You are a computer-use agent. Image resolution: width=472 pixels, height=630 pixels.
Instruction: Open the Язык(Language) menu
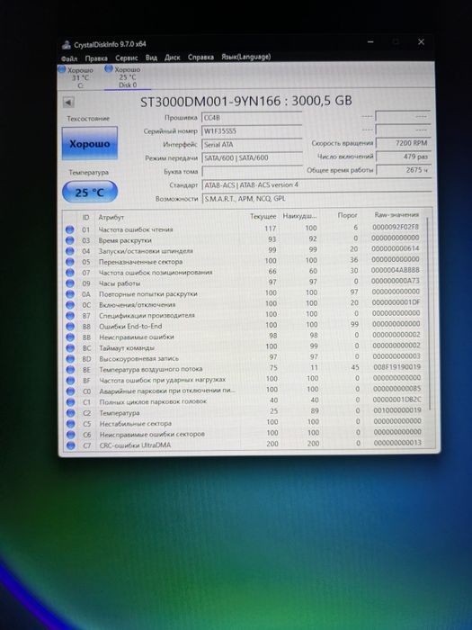[246, 57]
